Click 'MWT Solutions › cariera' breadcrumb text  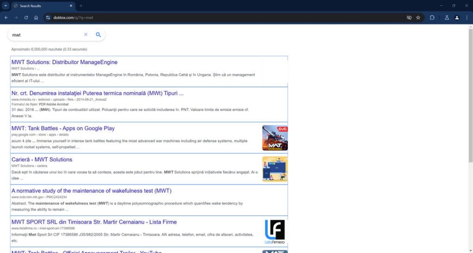[x=29, y=166]
